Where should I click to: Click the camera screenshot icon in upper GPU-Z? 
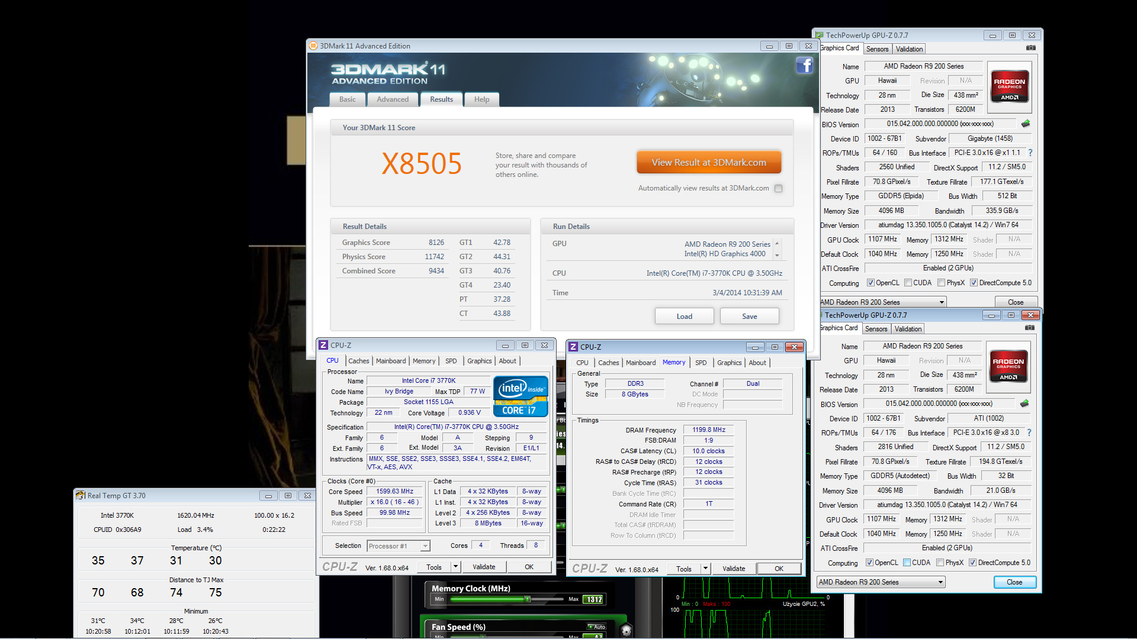[1031, 48]
